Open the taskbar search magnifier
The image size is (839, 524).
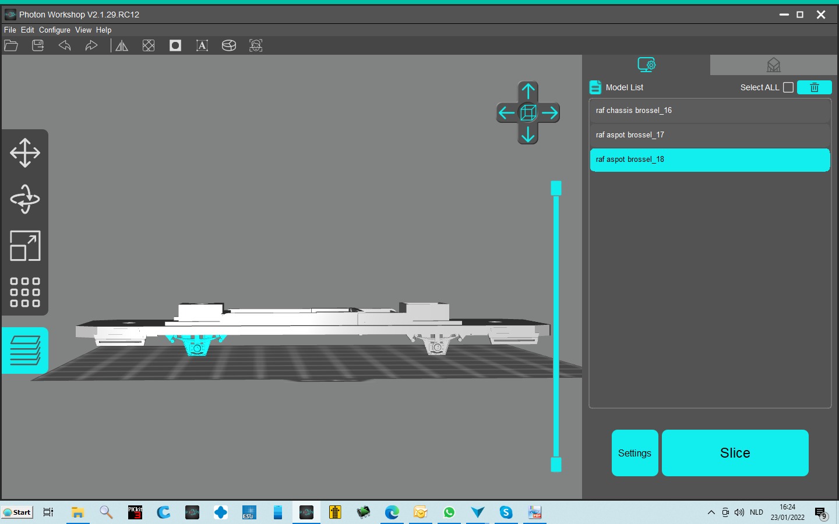coord(106,512)
